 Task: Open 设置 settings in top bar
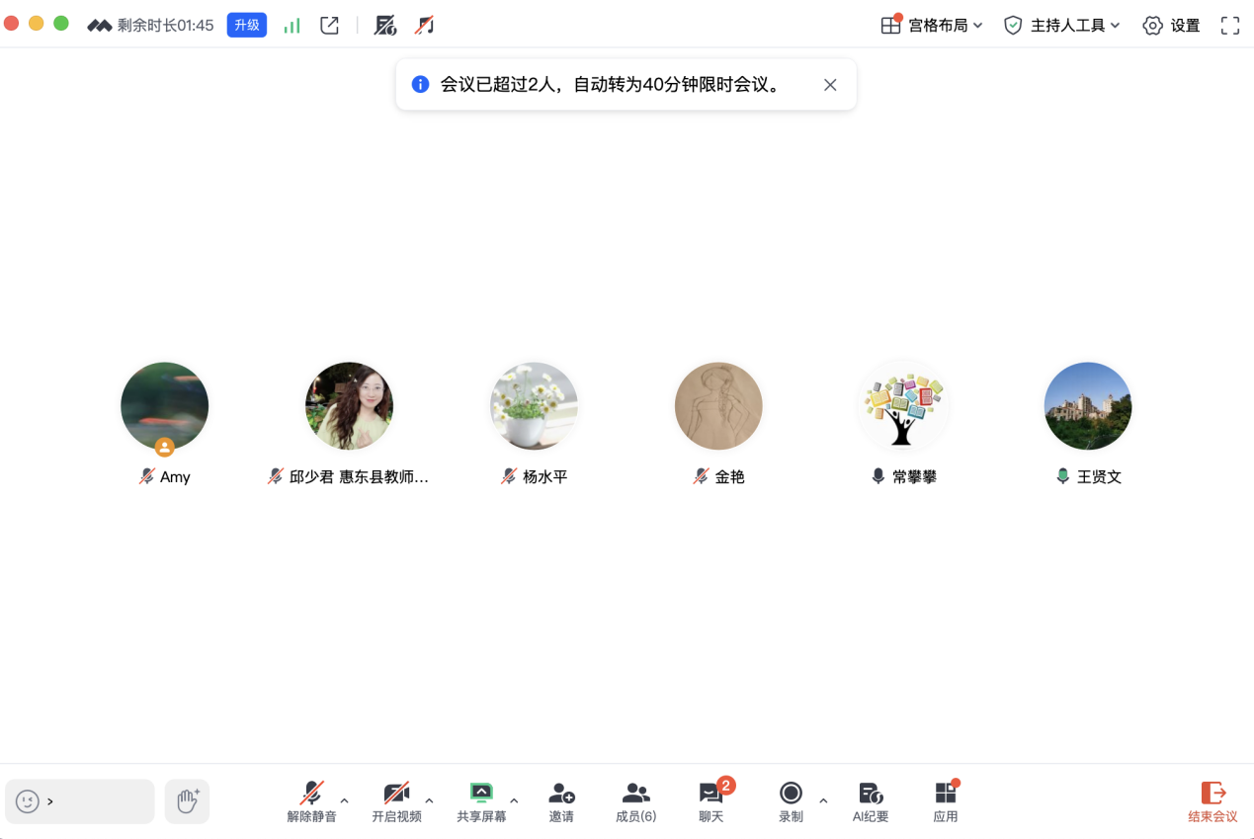point(1171,26)
